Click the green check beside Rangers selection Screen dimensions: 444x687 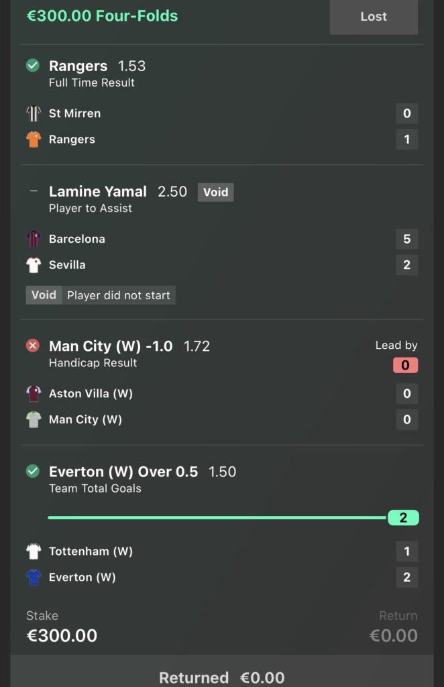[32, 66]
